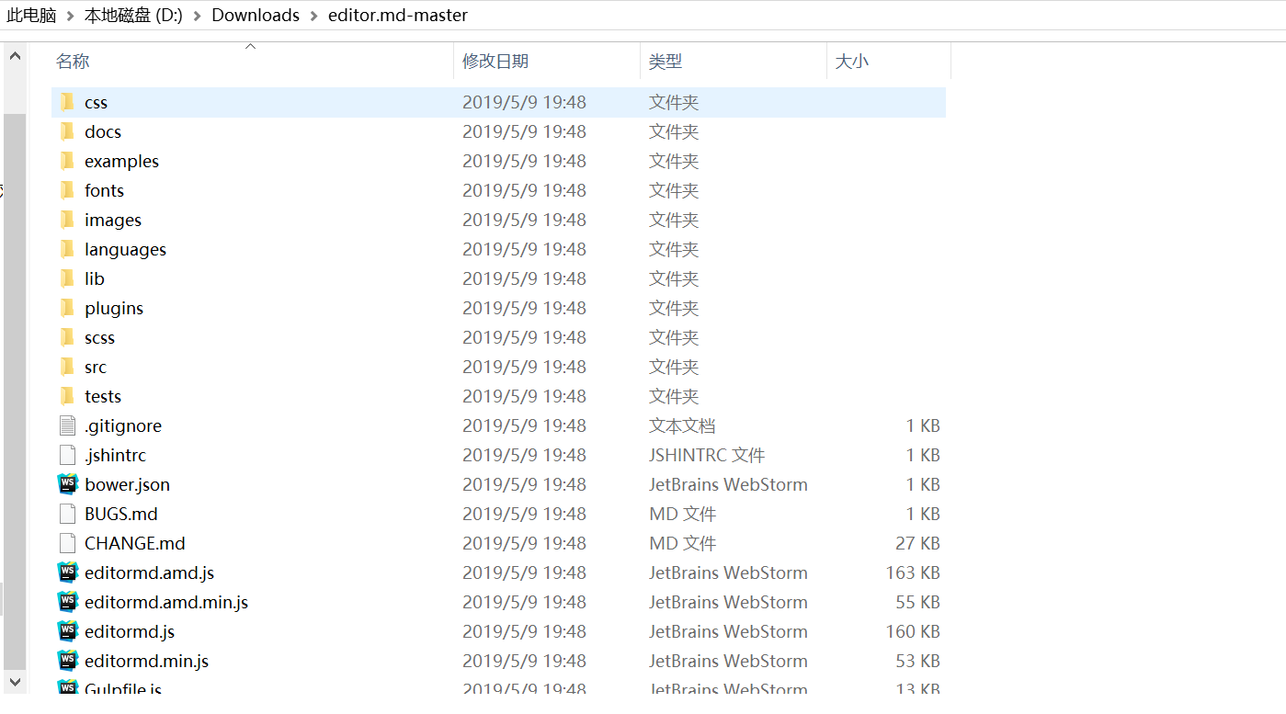1286x714 pixels.
Task: Select the BUGS.md file icon
Action: point(67,514)
